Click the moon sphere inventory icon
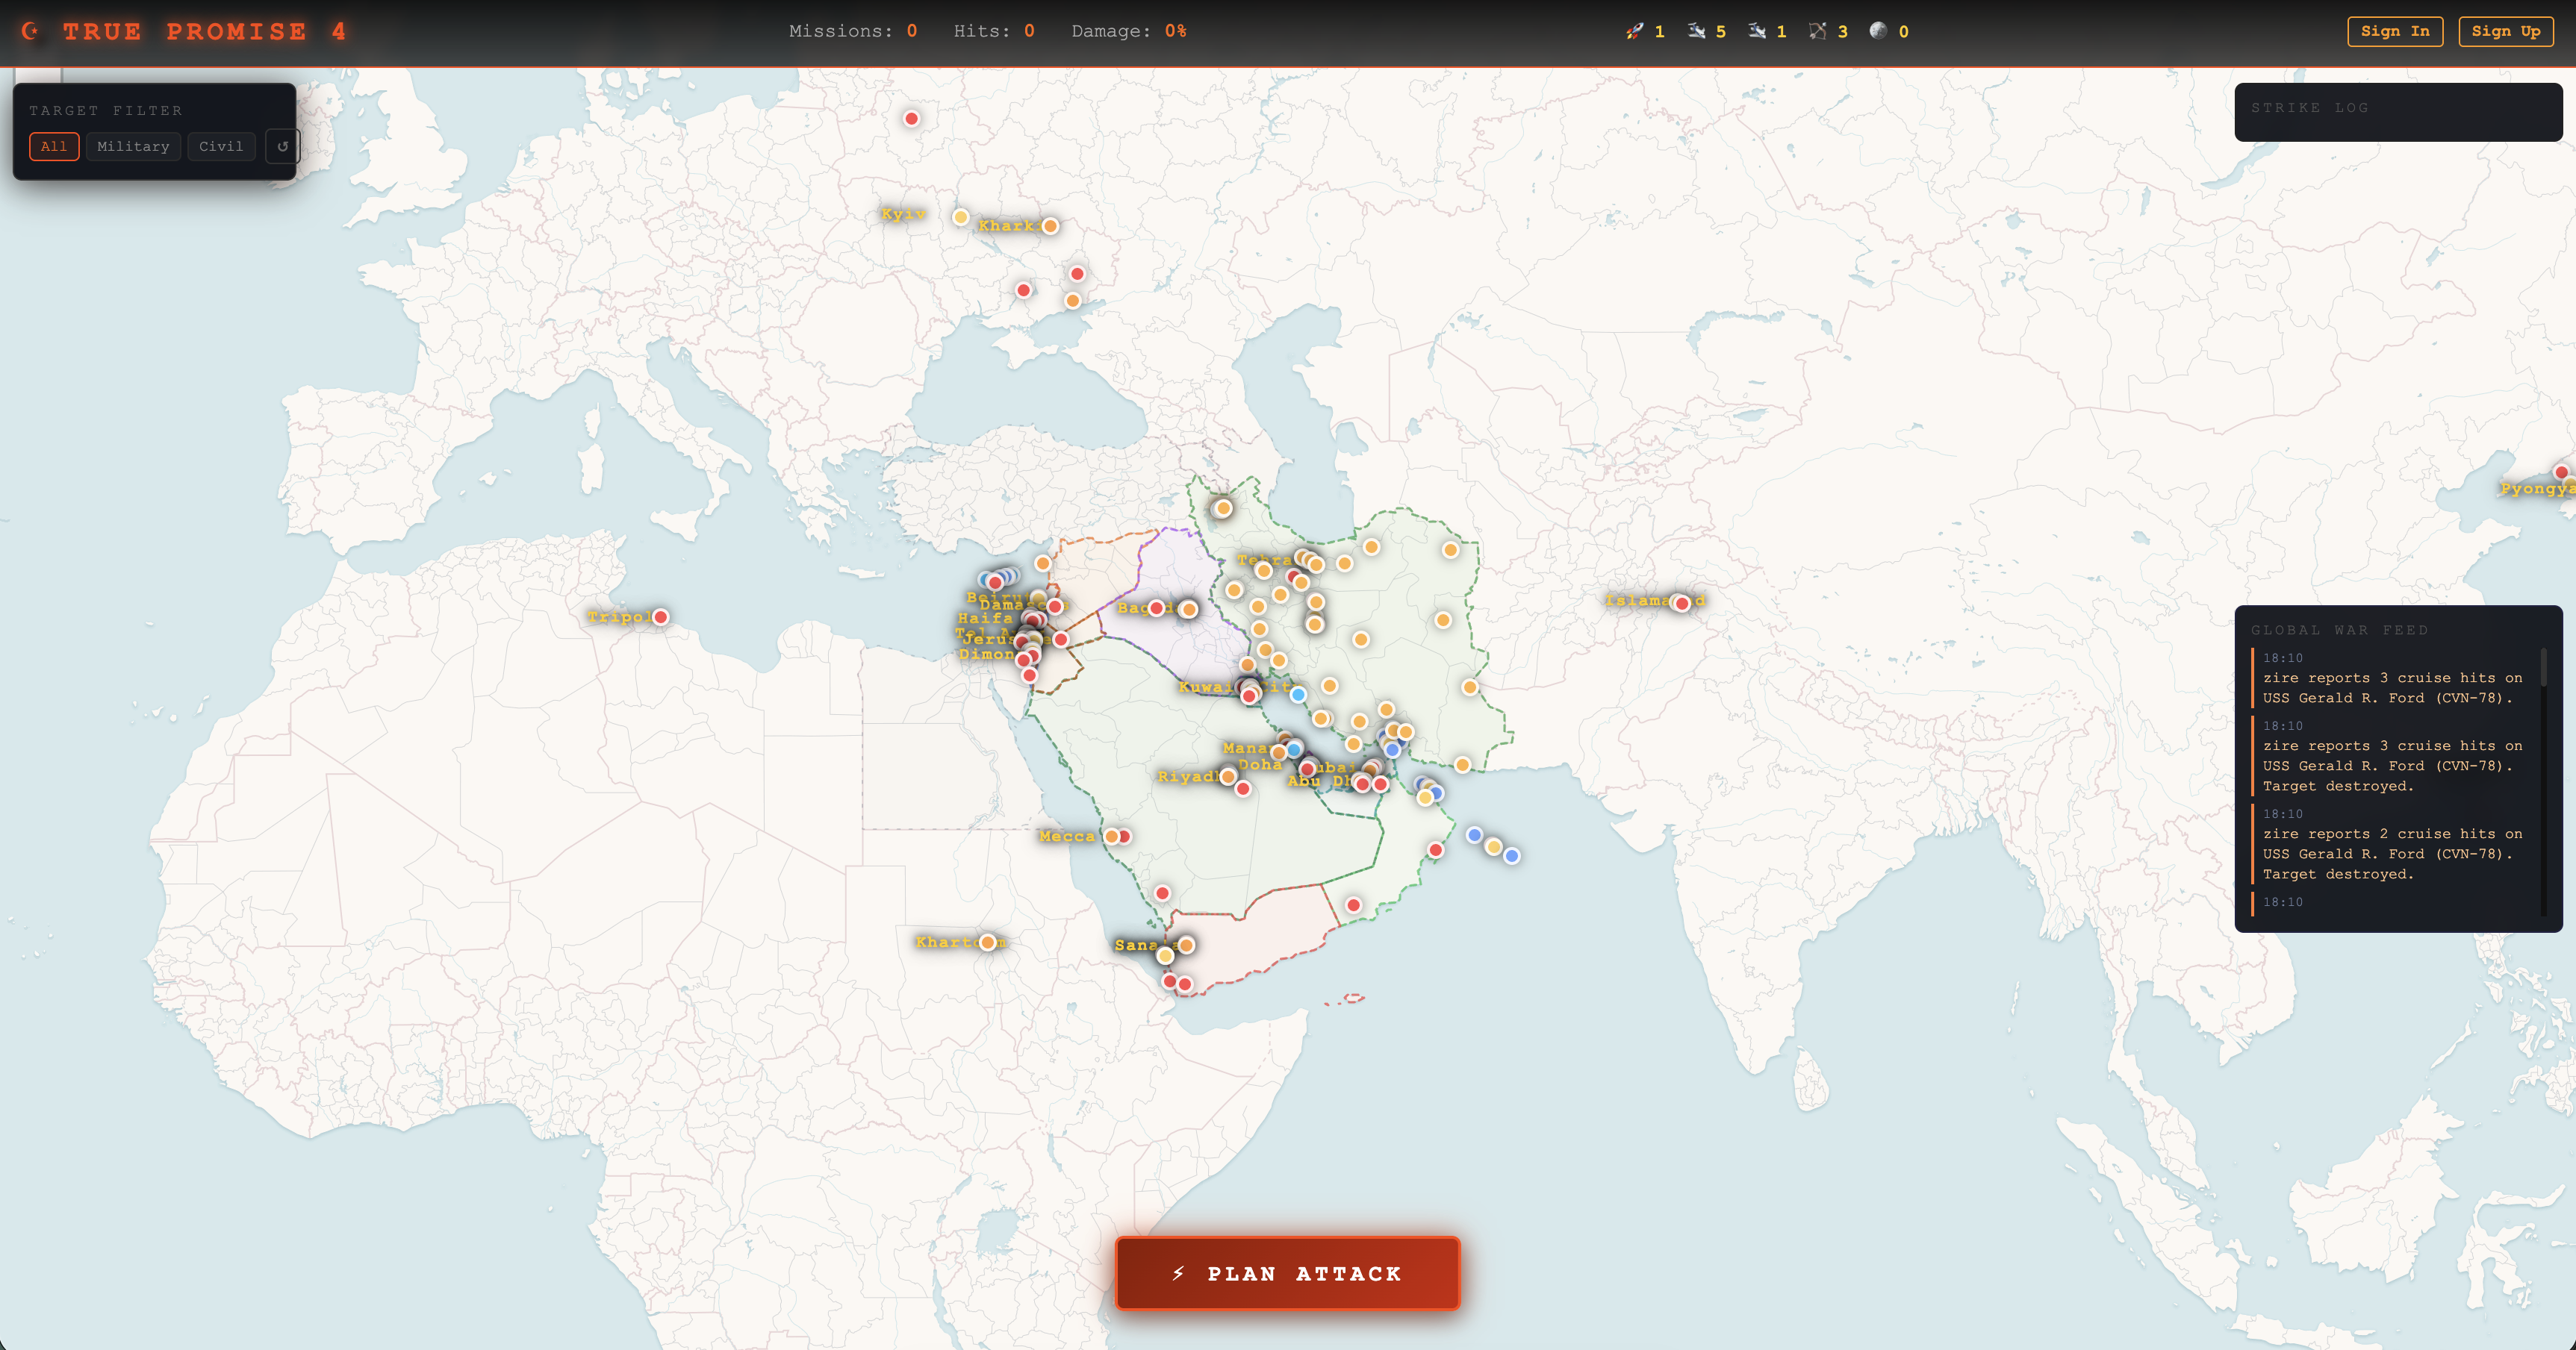Image resolution: width=2576 pixels, height=1350 pixels. click(x=1878, y=31)
